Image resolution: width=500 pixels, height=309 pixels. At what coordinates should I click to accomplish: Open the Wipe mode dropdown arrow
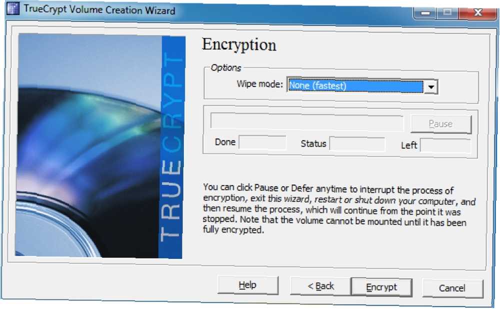tap(431, 86)
